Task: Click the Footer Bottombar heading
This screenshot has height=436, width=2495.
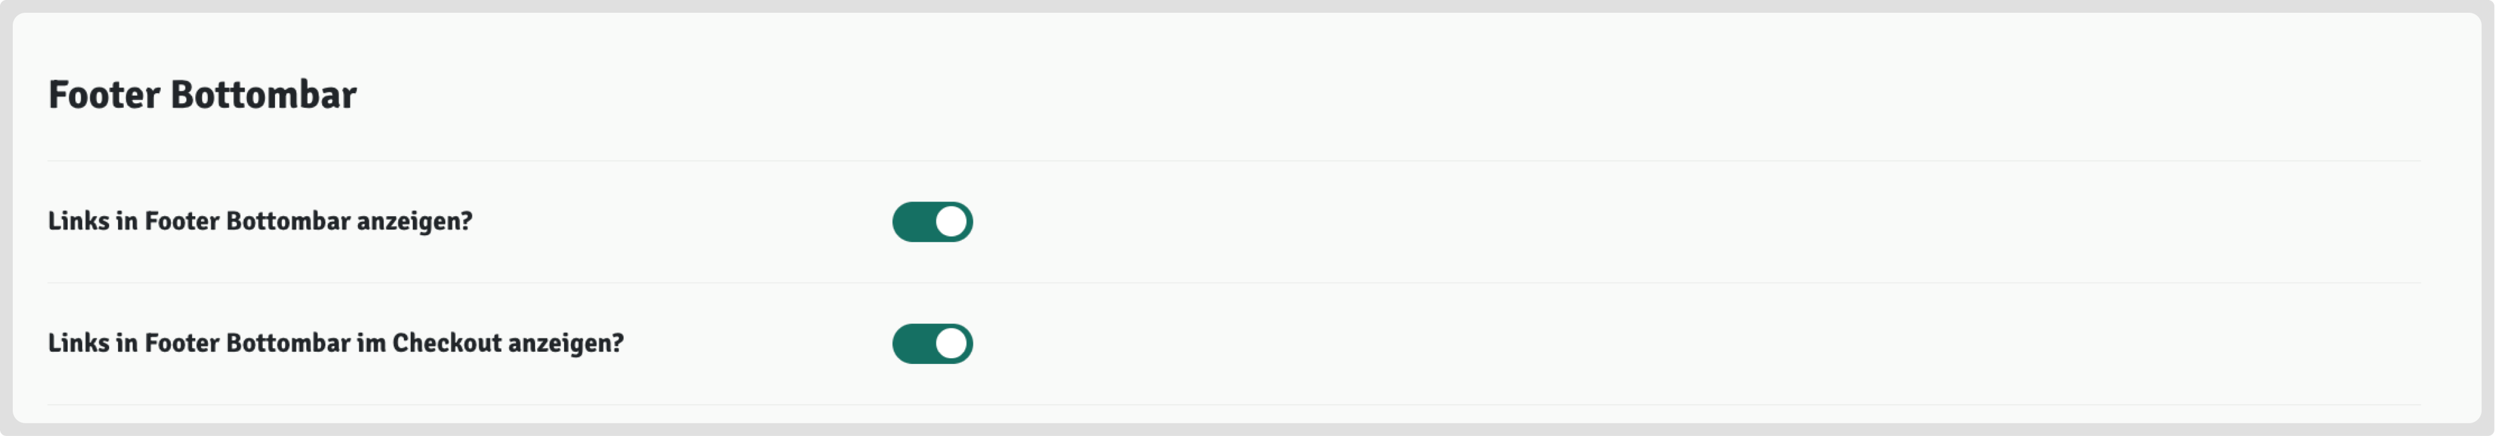Action: 202,95
